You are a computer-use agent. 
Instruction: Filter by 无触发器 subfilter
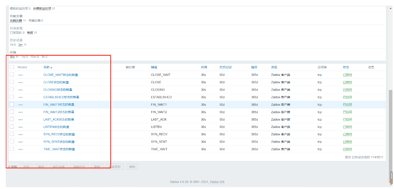[x=16, y=21]
